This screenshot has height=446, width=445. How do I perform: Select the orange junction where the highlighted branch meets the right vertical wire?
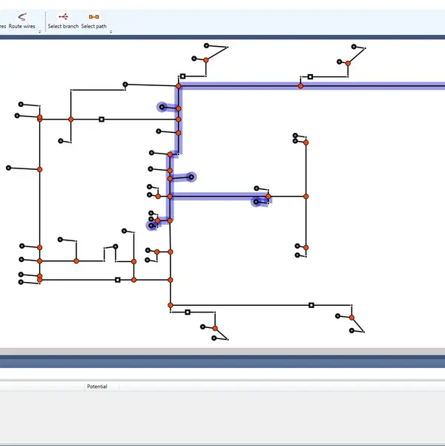point(306,197)
